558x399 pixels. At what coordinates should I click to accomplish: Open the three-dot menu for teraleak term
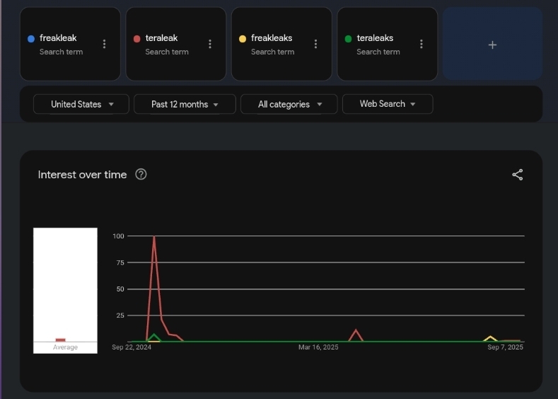point(210,44)
